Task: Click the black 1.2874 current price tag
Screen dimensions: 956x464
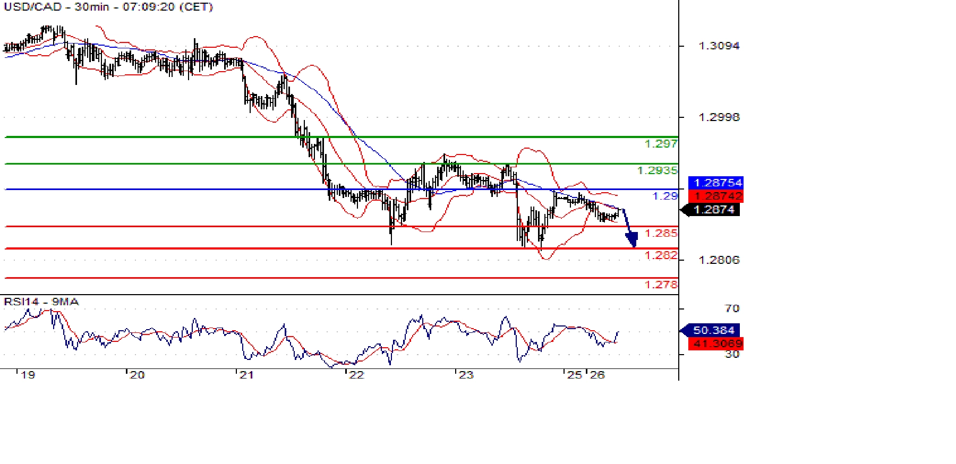Action: (710, 210)
